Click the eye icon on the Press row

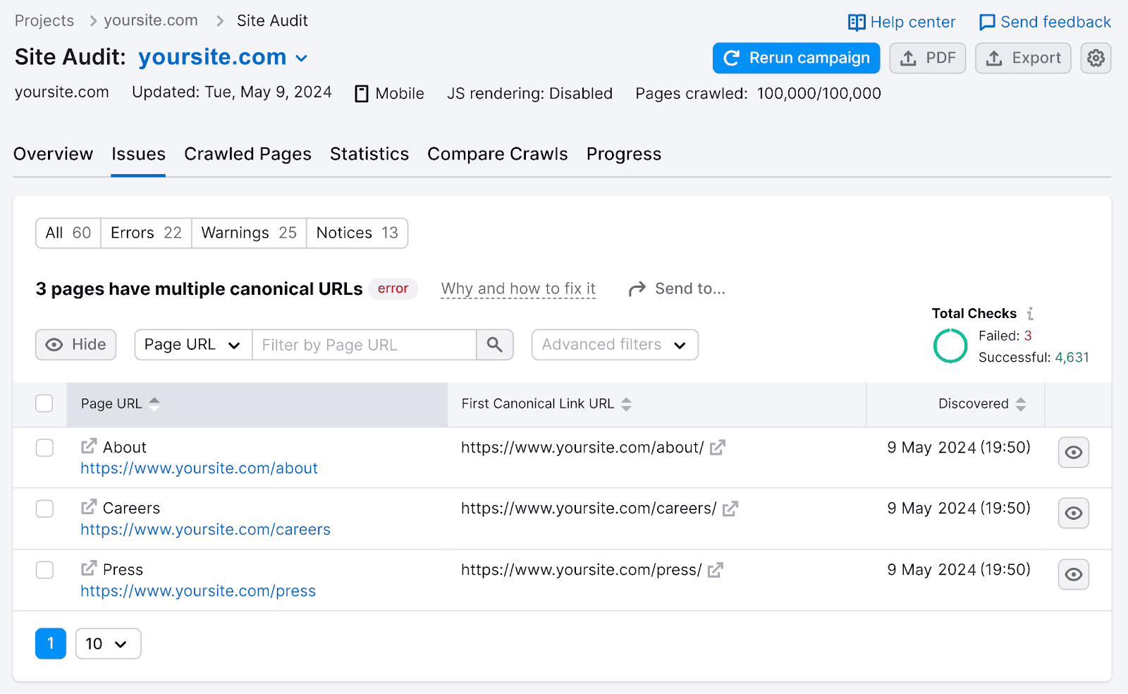1073,575
